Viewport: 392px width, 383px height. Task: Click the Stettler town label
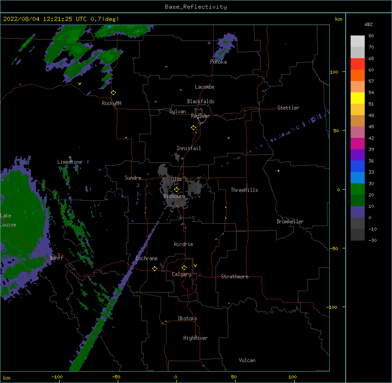(x=288, y=108)
